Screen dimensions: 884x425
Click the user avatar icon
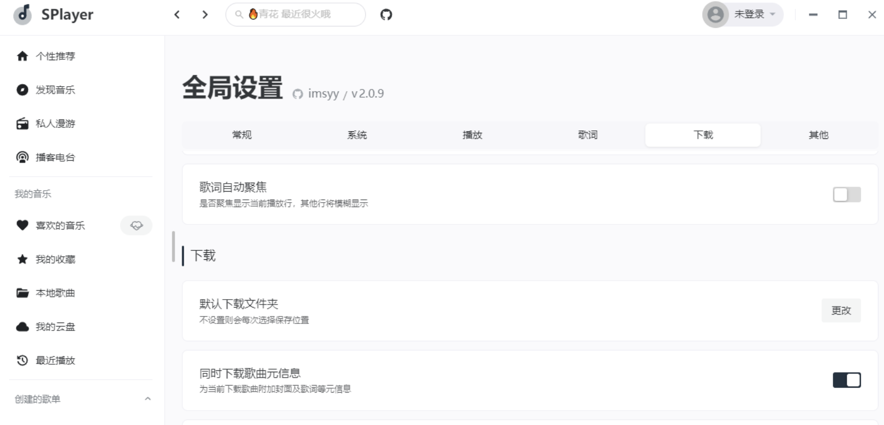(x=715, y=14)
